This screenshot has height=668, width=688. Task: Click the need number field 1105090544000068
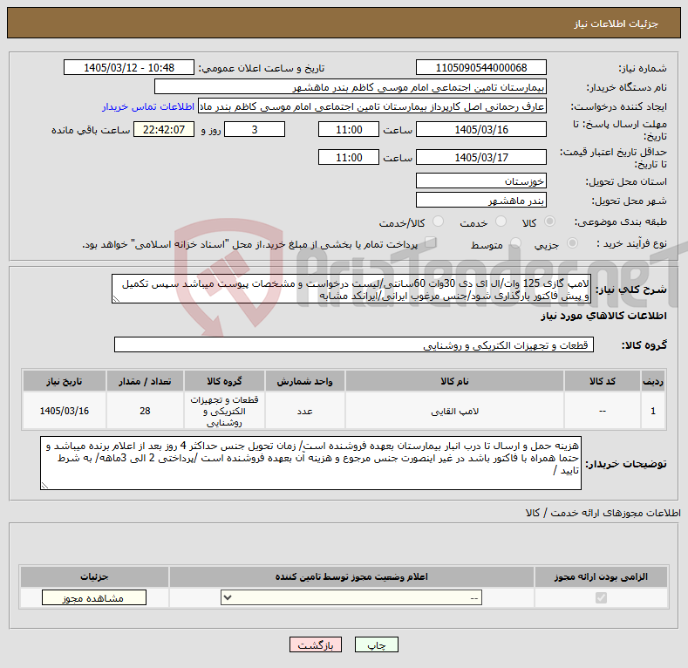[x=480, y=68]
